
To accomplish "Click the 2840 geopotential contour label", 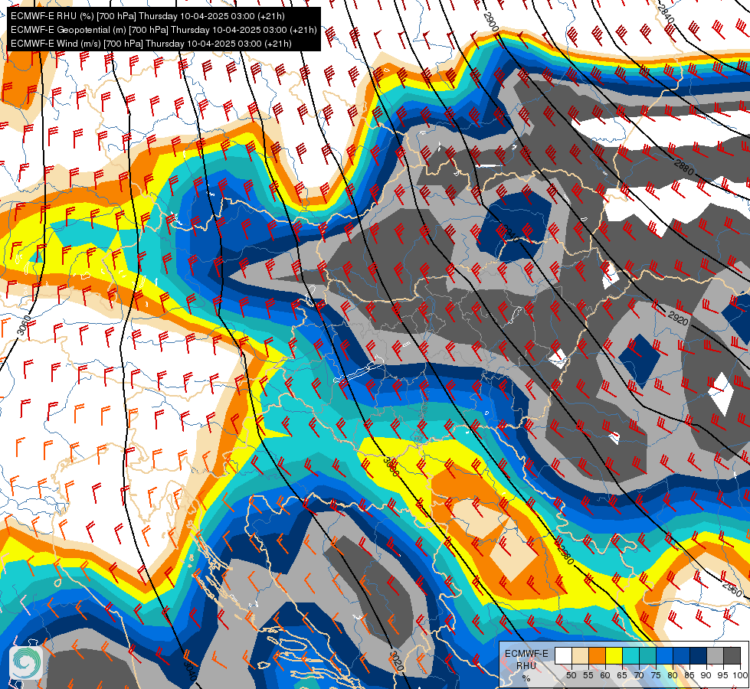I will 665,13.
